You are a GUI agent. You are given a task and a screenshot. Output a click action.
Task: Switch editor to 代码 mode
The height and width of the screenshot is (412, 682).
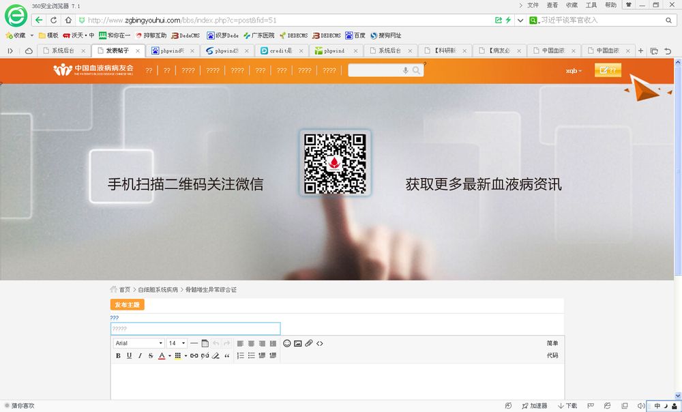(x=552, y=355)
